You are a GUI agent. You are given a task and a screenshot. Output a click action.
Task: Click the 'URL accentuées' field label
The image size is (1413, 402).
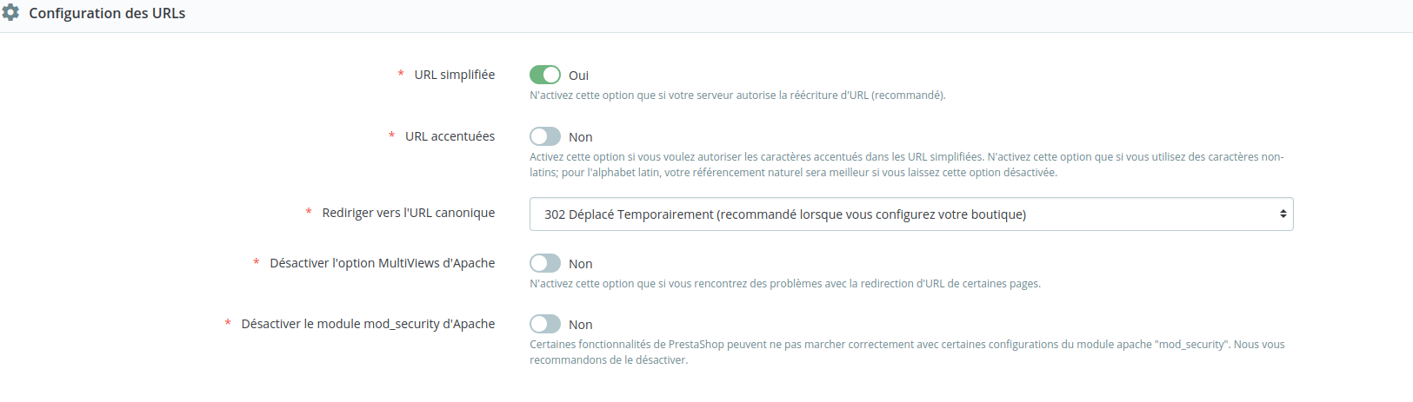pyautogui.click(x=450, y=136)
